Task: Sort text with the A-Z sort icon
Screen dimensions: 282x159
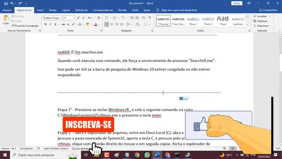Action: [143, 18]
